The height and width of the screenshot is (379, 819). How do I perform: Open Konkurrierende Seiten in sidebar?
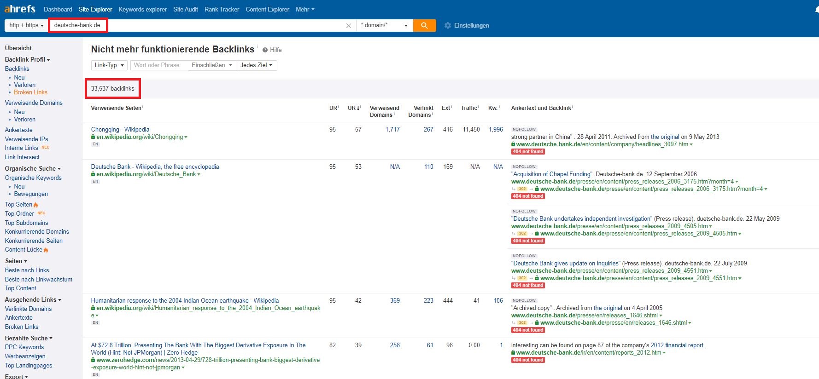pyautogui.click(x=34, y=241)
